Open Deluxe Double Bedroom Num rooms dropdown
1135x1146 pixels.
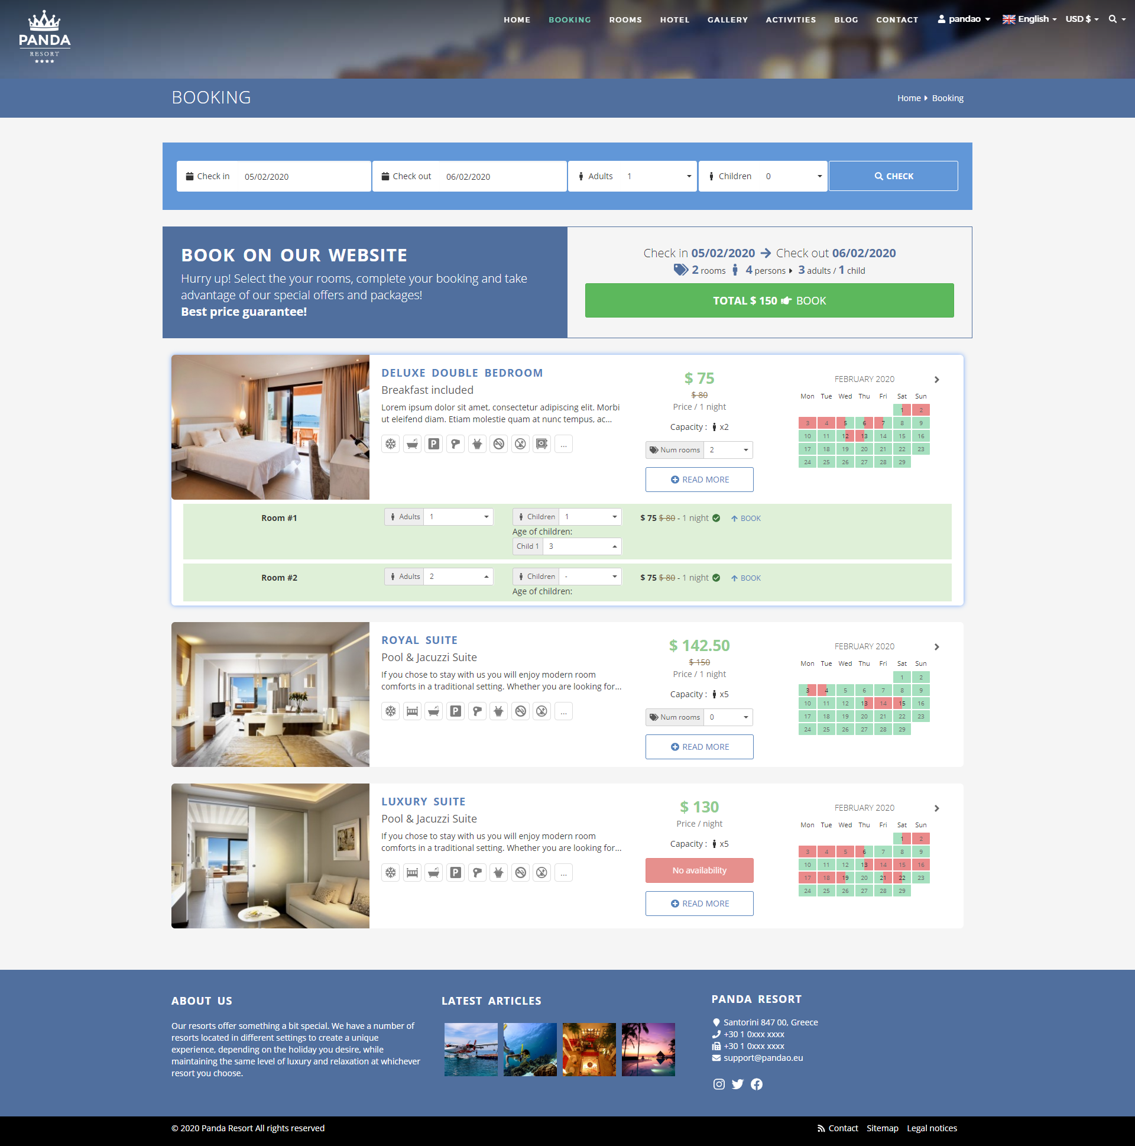[728, 449]
